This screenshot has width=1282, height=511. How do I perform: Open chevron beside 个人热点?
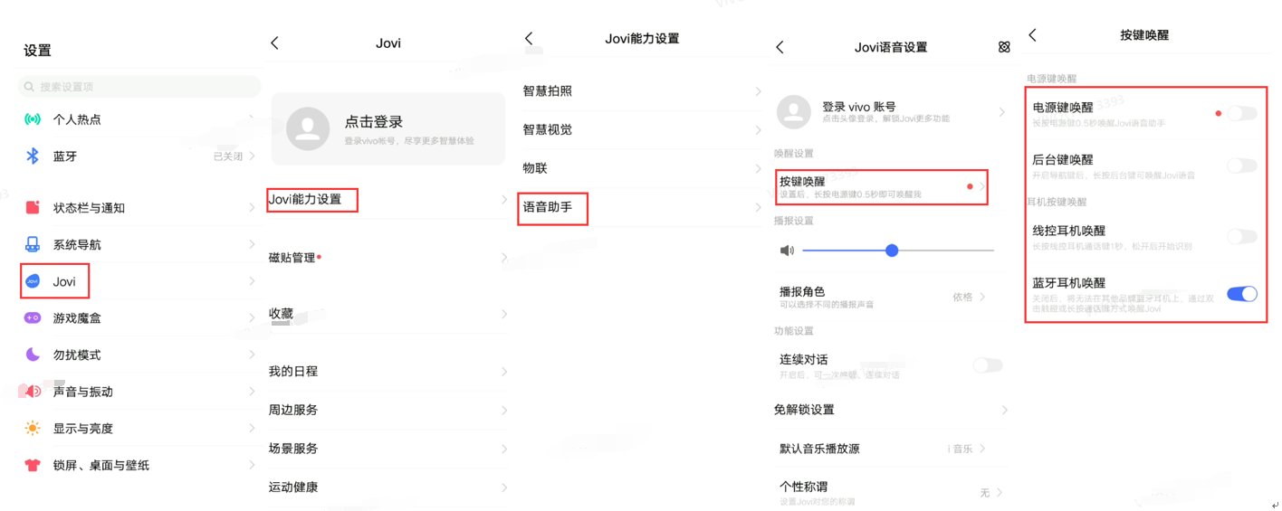point(252,119)
